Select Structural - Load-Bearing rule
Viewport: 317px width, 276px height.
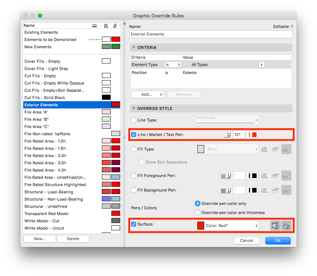(x=72, y=192)
